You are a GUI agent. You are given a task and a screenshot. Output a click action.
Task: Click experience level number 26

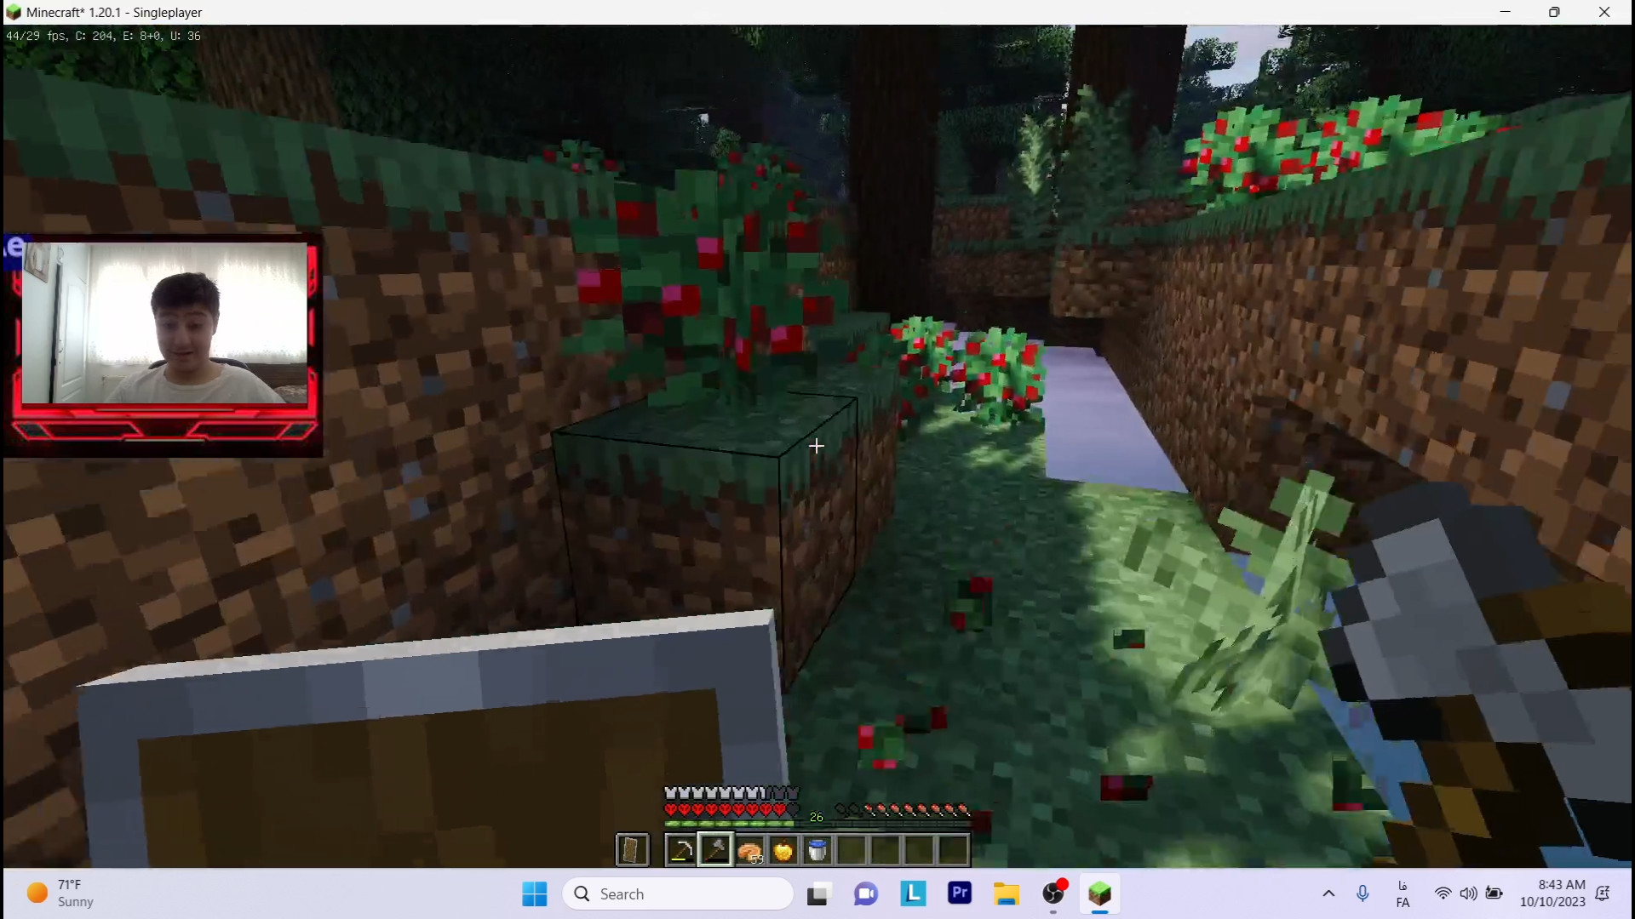coord(817,817)
